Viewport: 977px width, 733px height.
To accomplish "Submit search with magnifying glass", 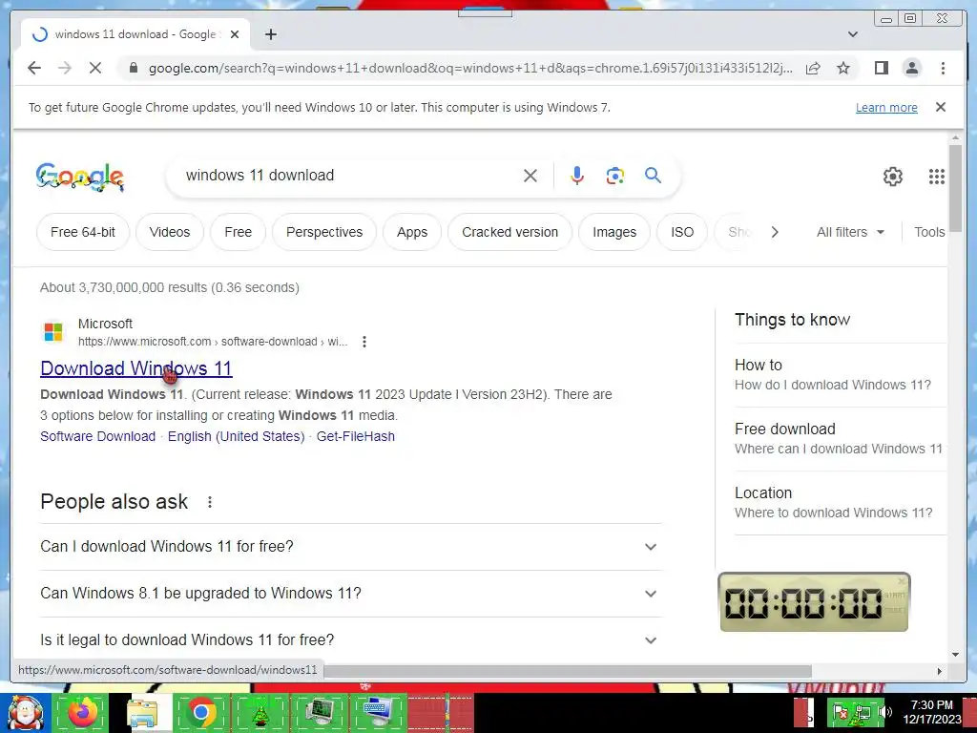I will pyautogui.click(x=653, y=176).
